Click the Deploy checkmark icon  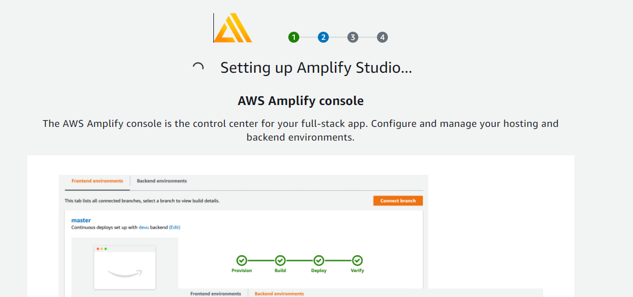tap(319, 260)
